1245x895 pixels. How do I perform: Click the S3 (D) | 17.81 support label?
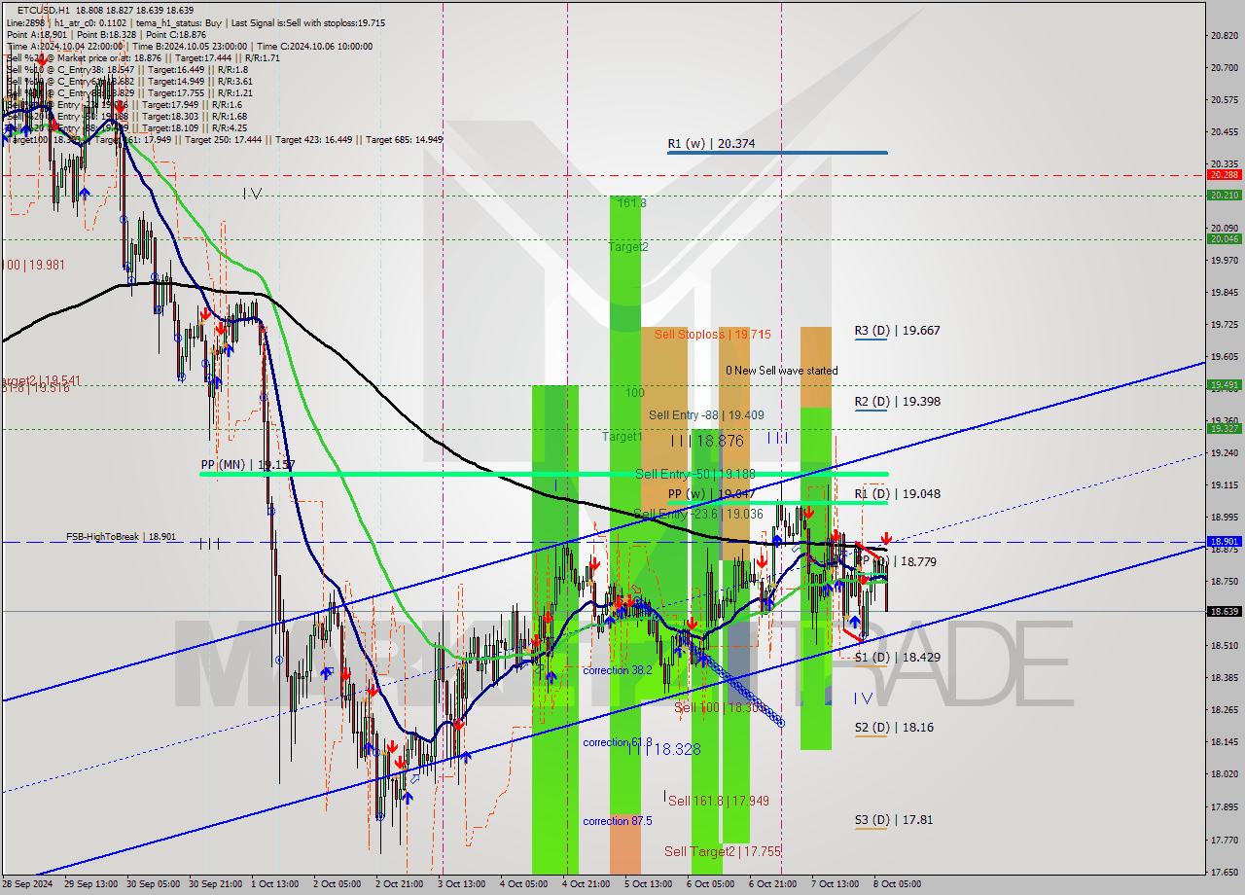pos(893,820)
